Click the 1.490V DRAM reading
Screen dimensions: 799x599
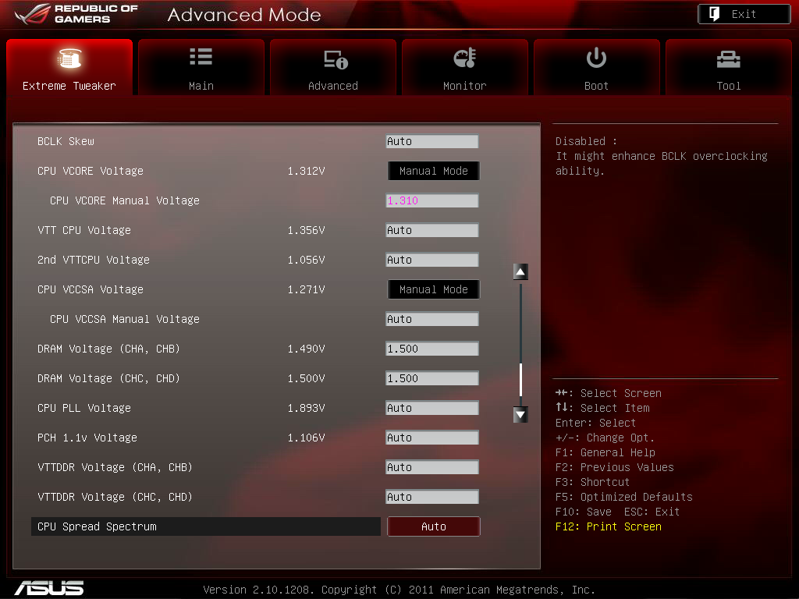(306, 349)
